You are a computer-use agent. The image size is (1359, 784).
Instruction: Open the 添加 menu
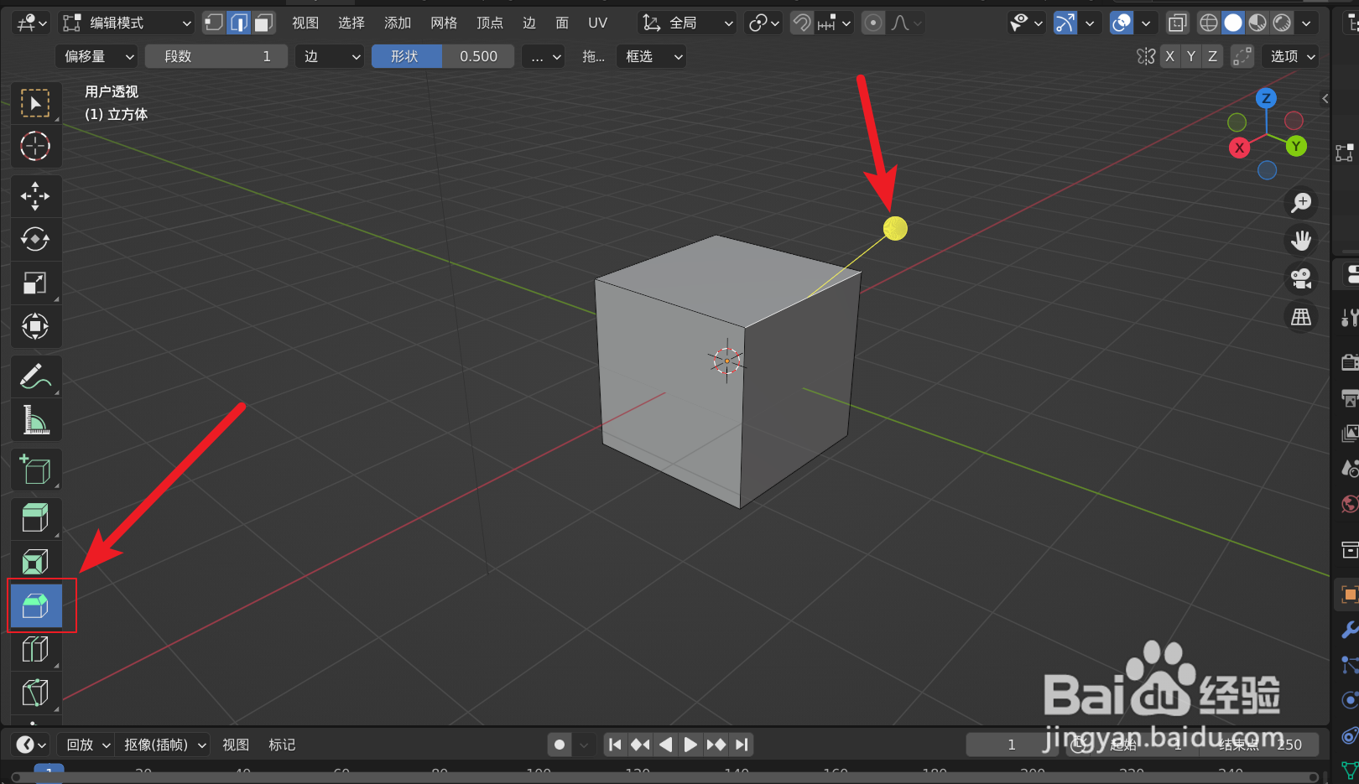pyautogui.click(x=398, y=23)
